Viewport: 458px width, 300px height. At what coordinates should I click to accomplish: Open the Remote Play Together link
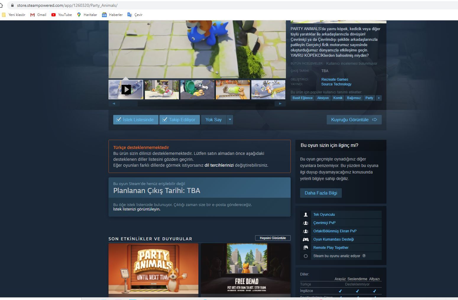(x=331, y=248)
